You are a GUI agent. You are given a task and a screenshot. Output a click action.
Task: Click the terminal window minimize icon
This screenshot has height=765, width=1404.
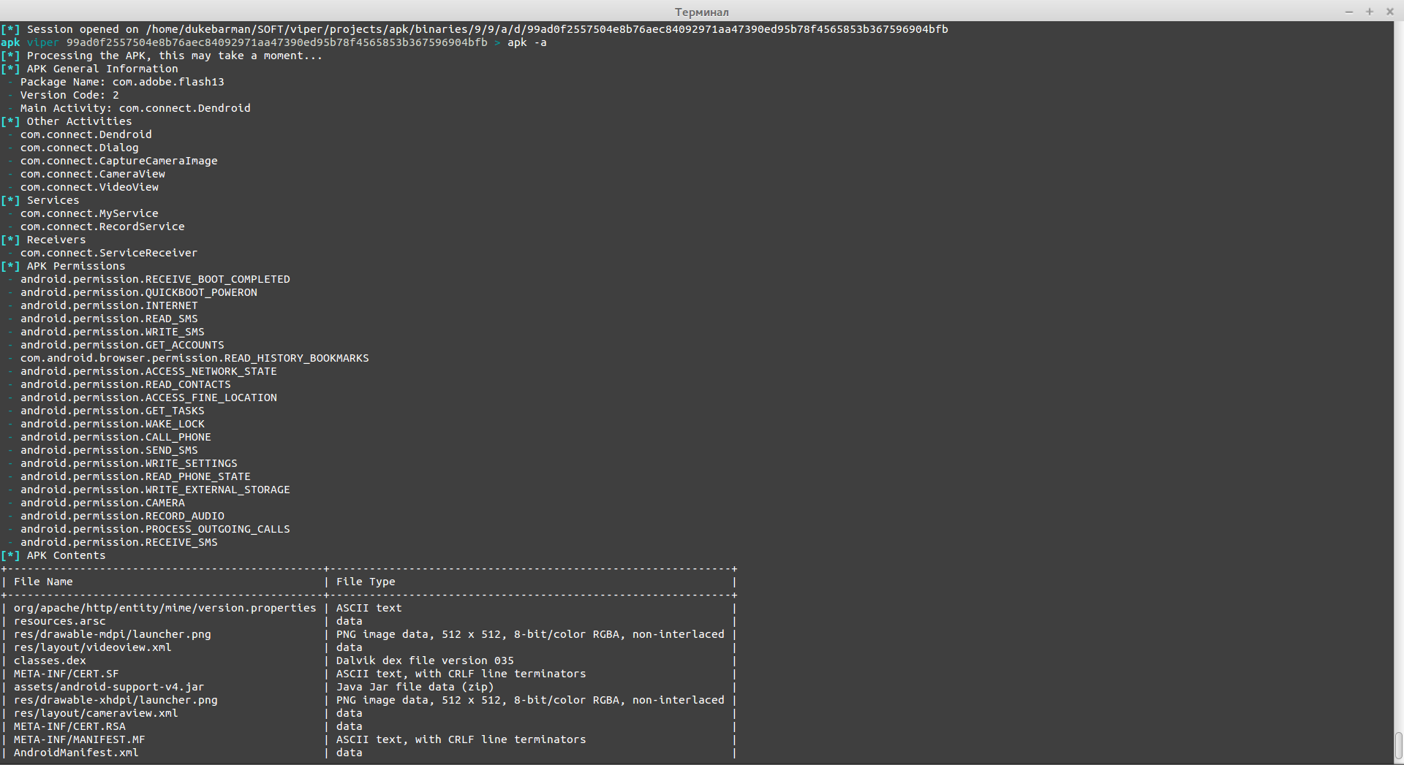coord(1349,12)
